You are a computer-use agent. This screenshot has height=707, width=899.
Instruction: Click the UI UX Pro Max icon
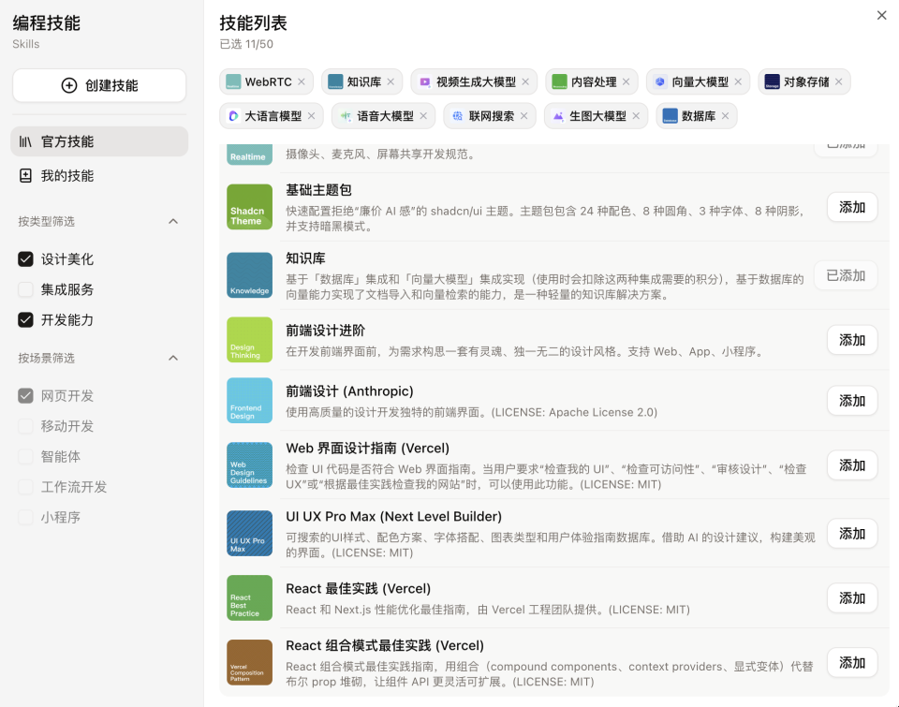point(249,533)
